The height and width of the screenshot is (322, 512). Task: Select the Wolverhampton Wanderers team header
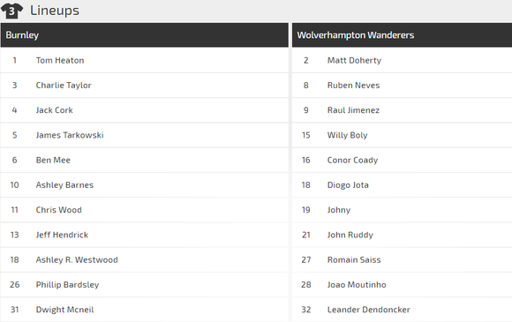[x=402, y=35]
